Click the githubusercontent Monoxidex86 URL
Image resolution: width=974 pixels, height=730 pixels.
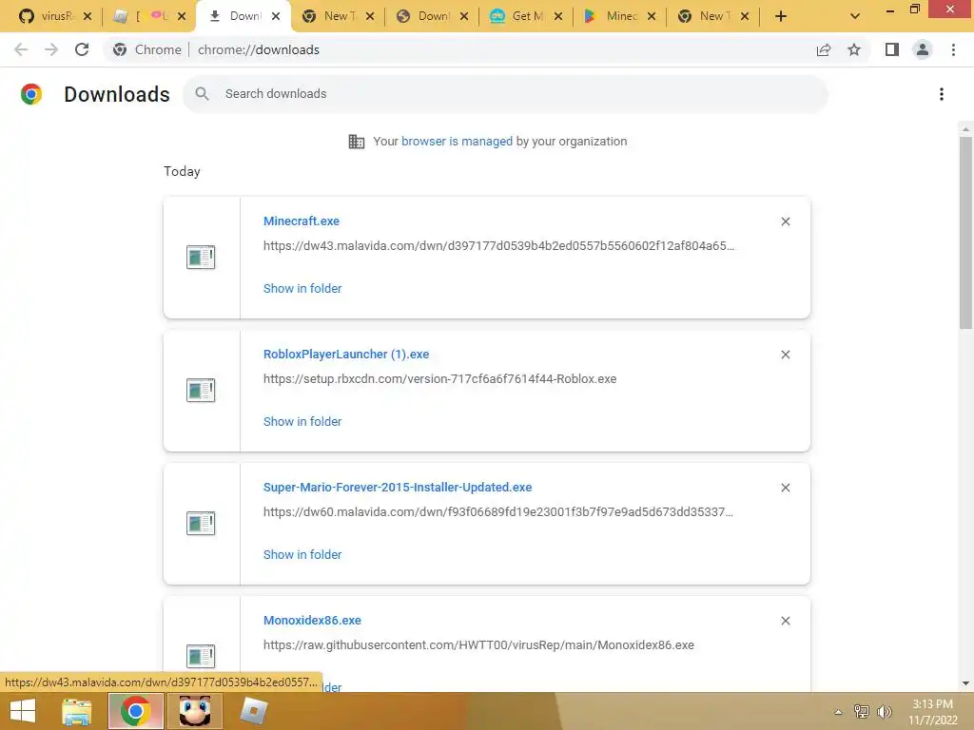[x=478, y=645]
